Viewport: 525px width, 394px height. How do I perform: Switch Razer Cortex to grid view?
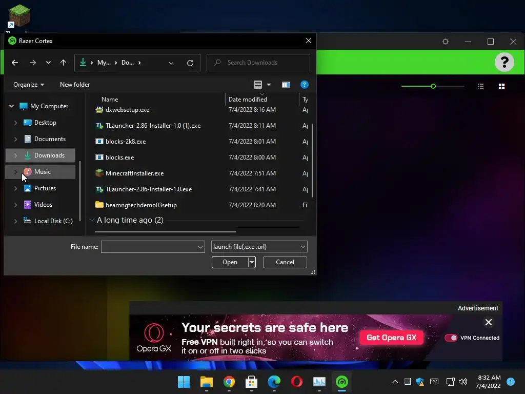(501, 87)
